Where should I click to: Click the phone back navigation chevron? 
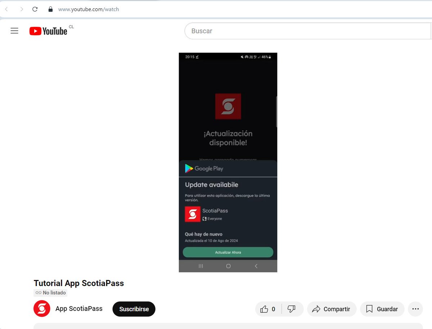[256, 266]
